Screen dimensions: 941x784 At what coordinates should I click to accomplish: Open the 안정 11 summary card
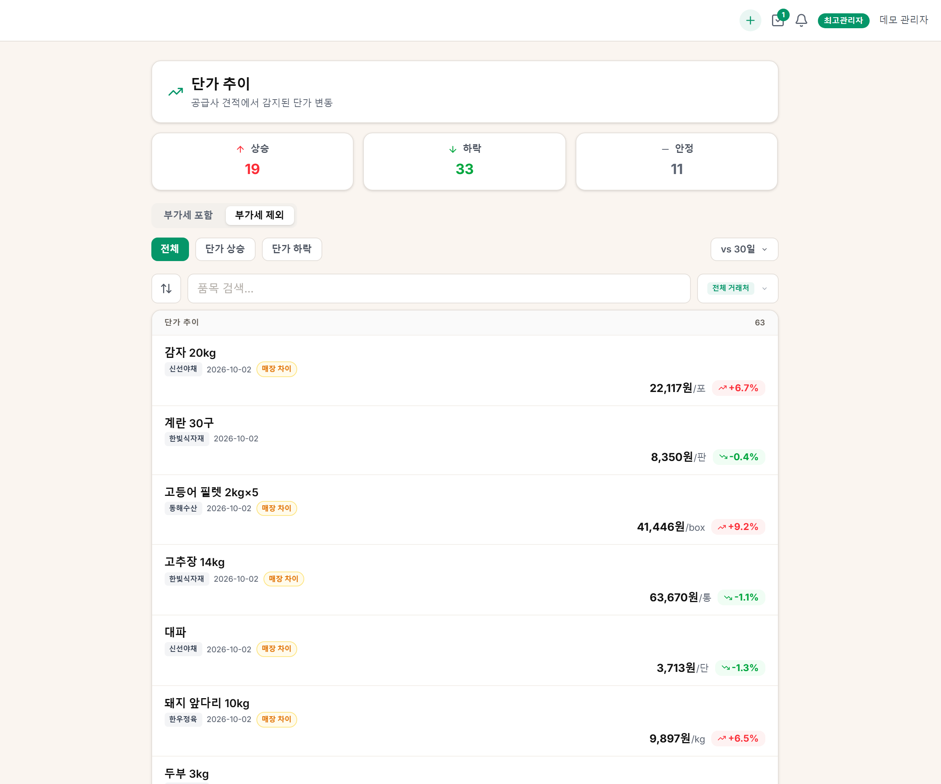pos(677,161)
